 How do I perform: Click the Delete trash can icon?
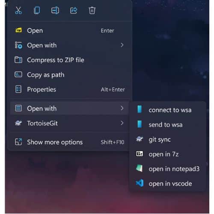point(92,11)
